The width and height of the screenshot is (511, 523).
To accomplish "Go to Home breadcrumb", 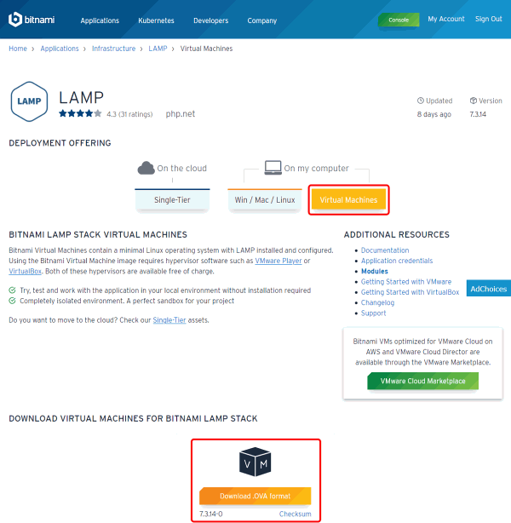I will (18, 49).
